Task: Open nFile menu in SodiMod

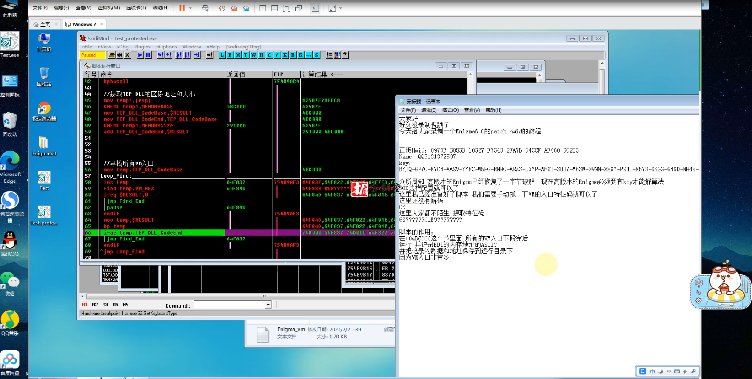Action: (87, 47)
